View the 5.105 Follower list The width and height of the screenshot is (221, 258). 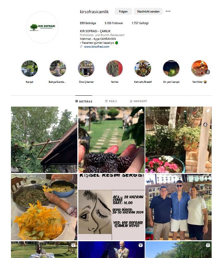114,23
